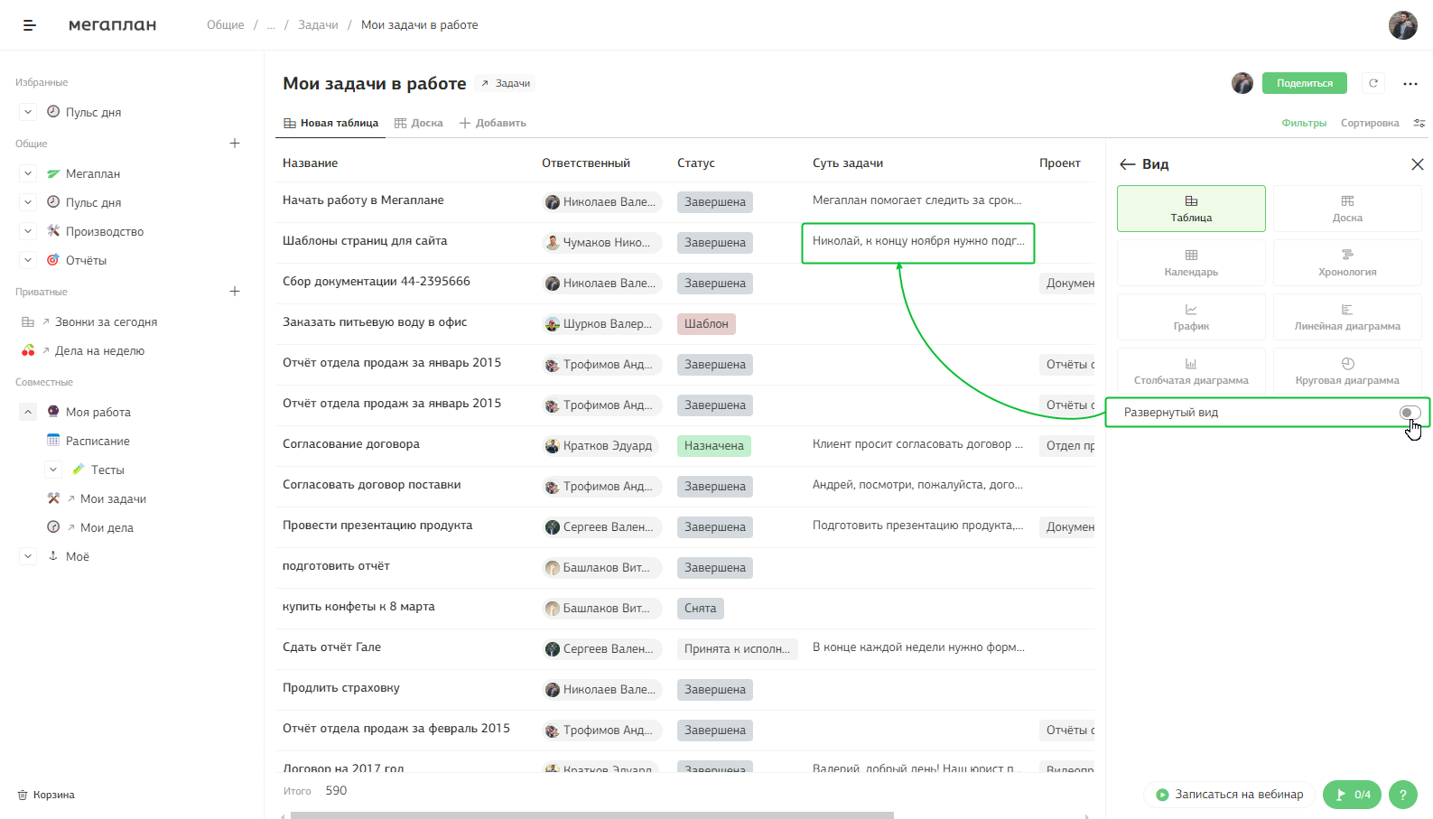Open Расписание in sidebar
This screenshot has height=819, width=1433.
pos(98,441)
